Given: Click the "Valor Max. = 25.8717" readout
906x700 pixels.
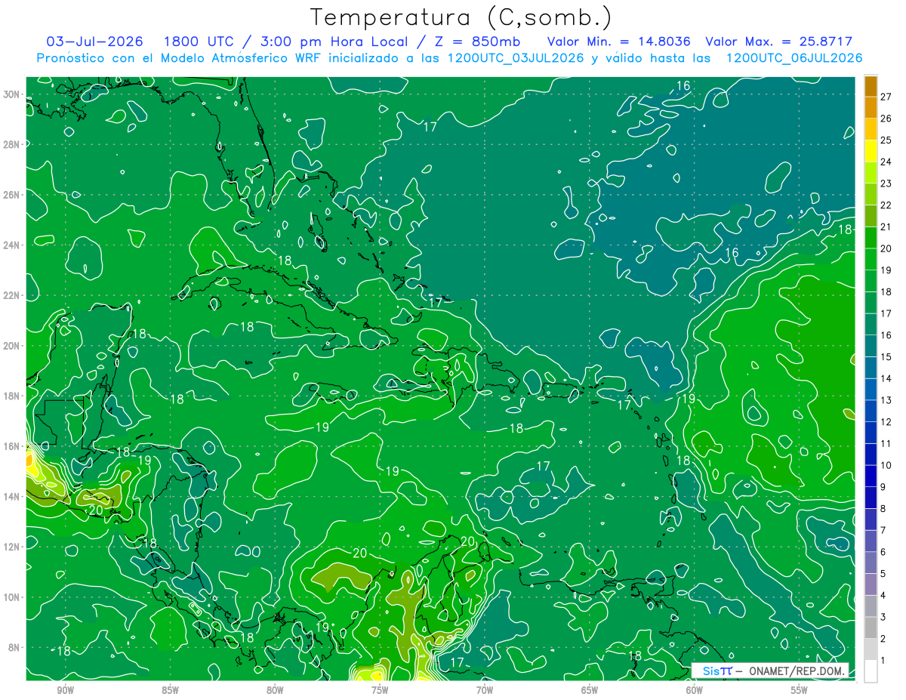Looking at the screenshot, I should [778, 42].
